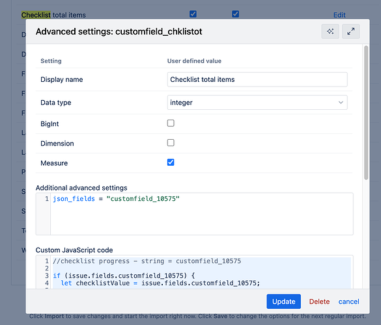Image resolution: width=381 pixels, height=325 pixels.
Task: Click the Checklist total items background row label
Action: pyautogui.click(x=53, y=15)
